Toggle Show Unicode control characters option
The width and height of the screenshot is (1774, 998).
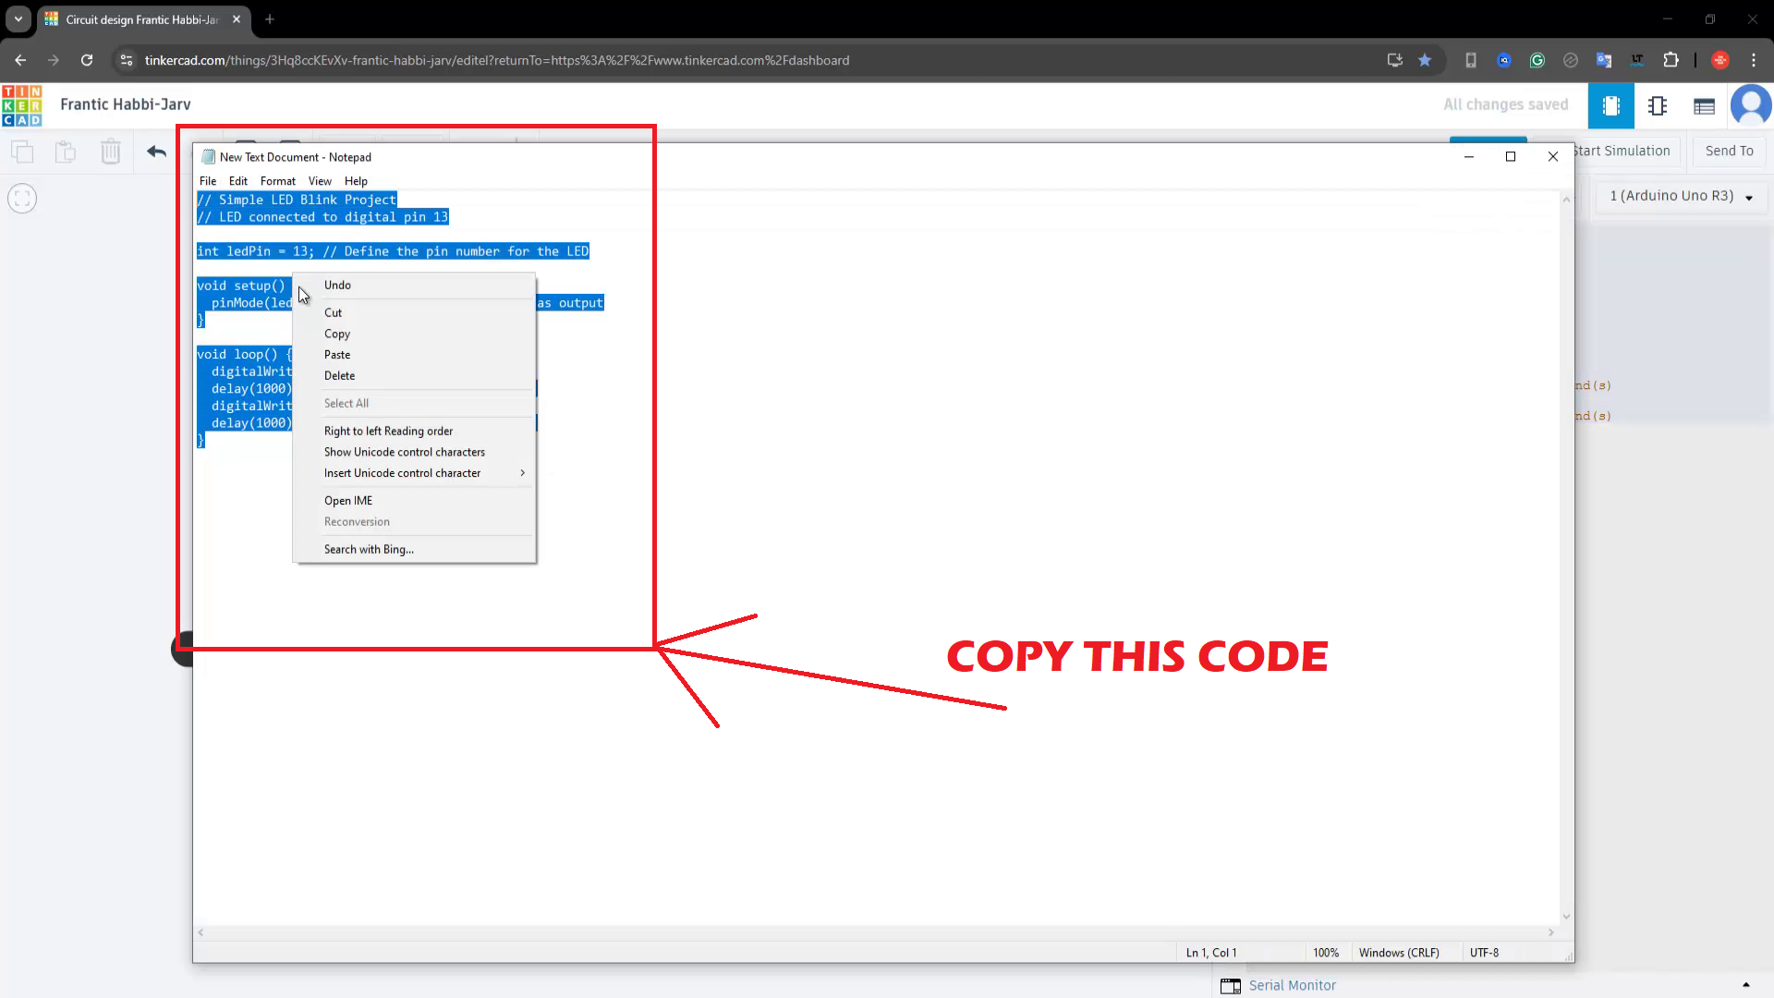[404, 452]
